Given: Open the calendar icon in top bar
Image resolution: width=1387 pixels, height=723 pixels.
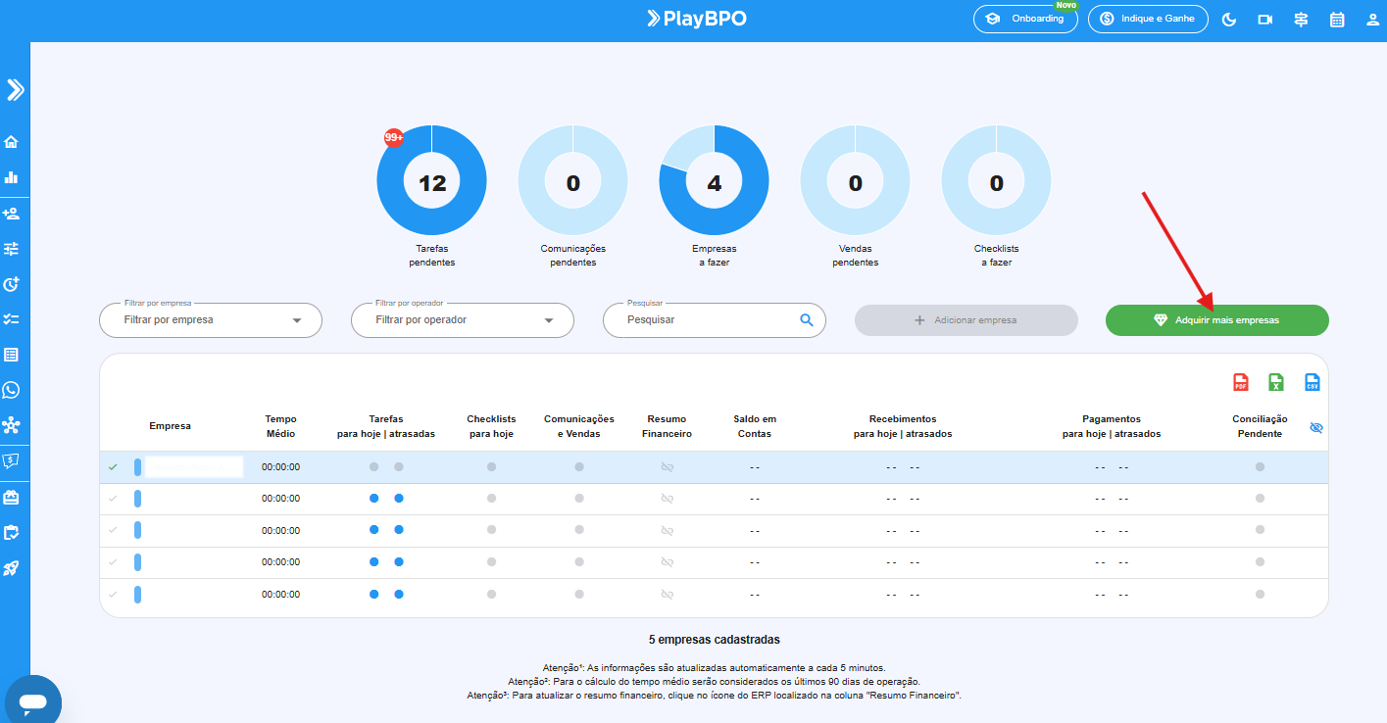Looking at the screenshot, I should 1337,20.
